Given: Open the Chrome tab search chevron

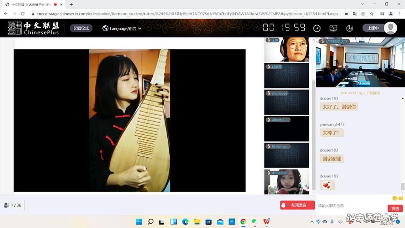Looking at the screenshot, I should (x=363, y=4).
